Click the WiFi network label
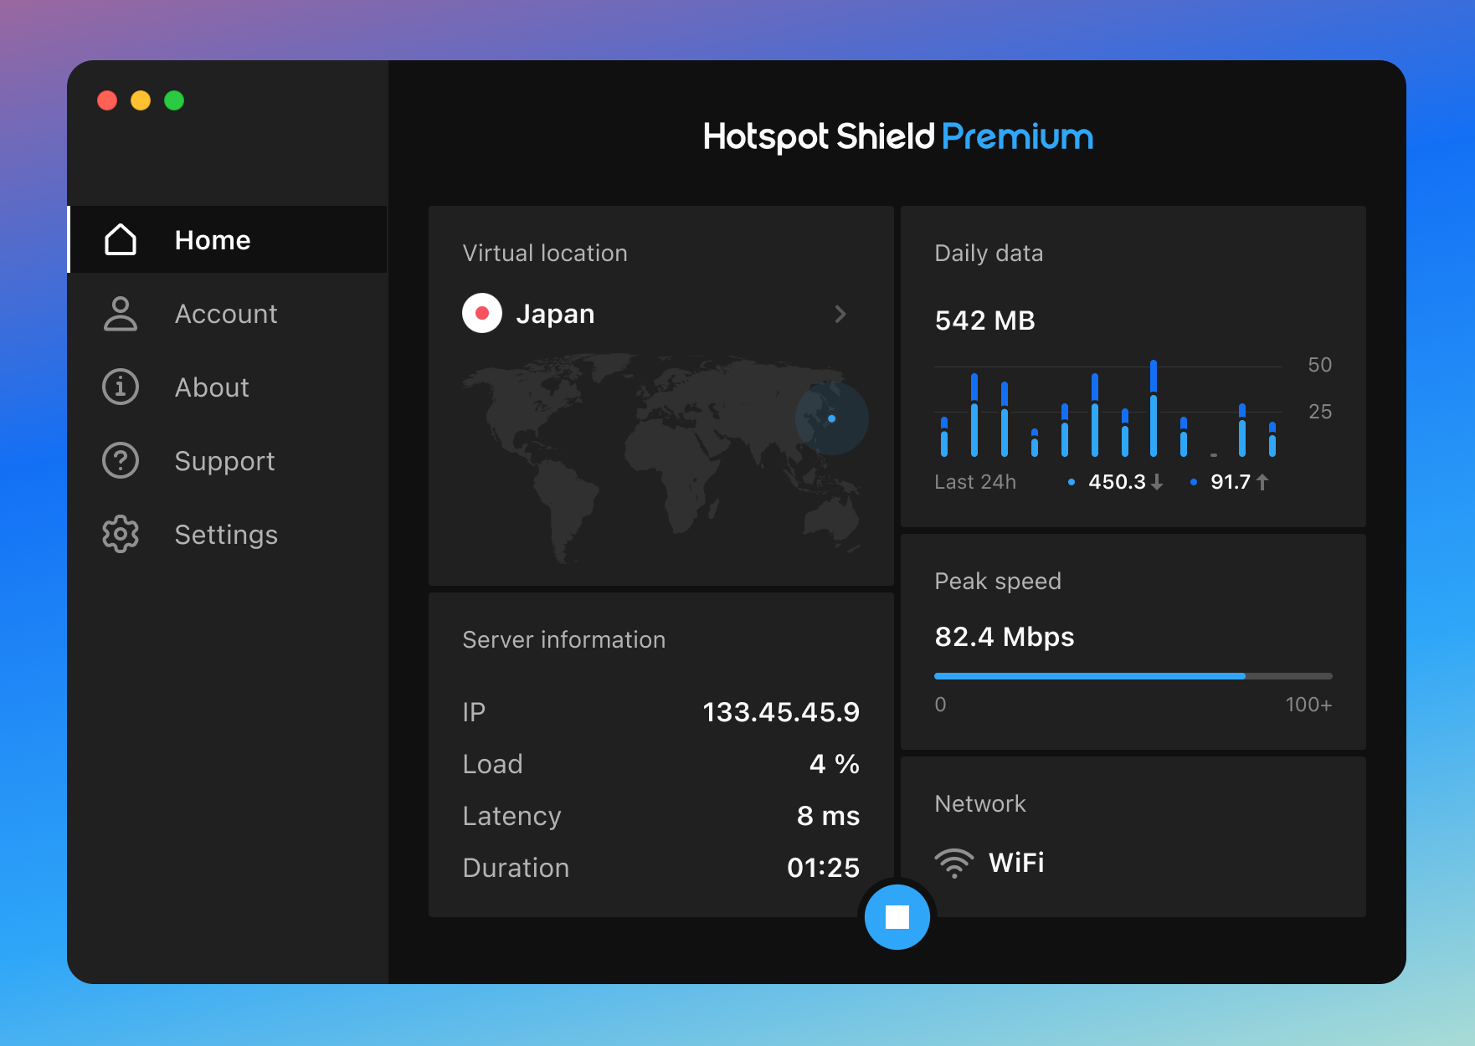This screenshot has height=1046, width=1475. [x=1016, y=863]
